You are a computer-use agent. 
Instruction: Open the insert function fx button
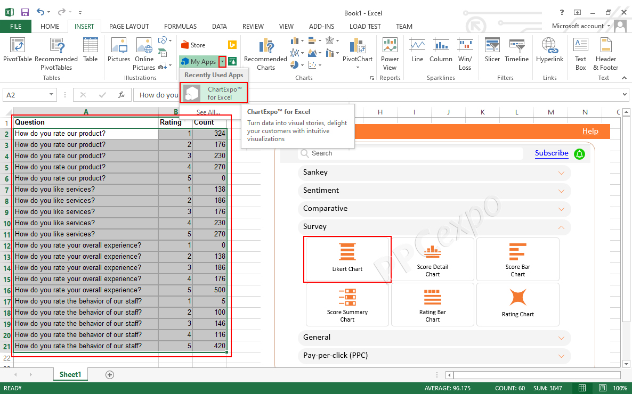tap(121, 95)
